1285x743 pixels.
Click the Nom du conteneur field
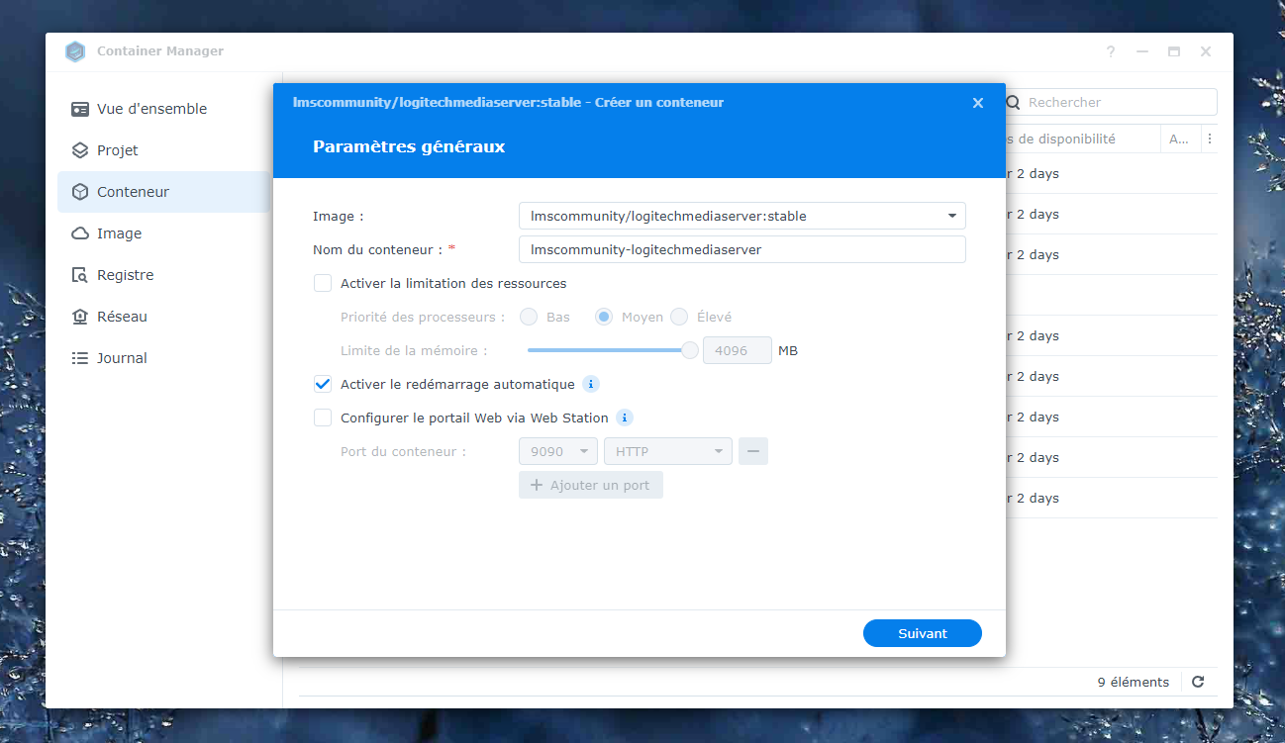click(742, 249)
